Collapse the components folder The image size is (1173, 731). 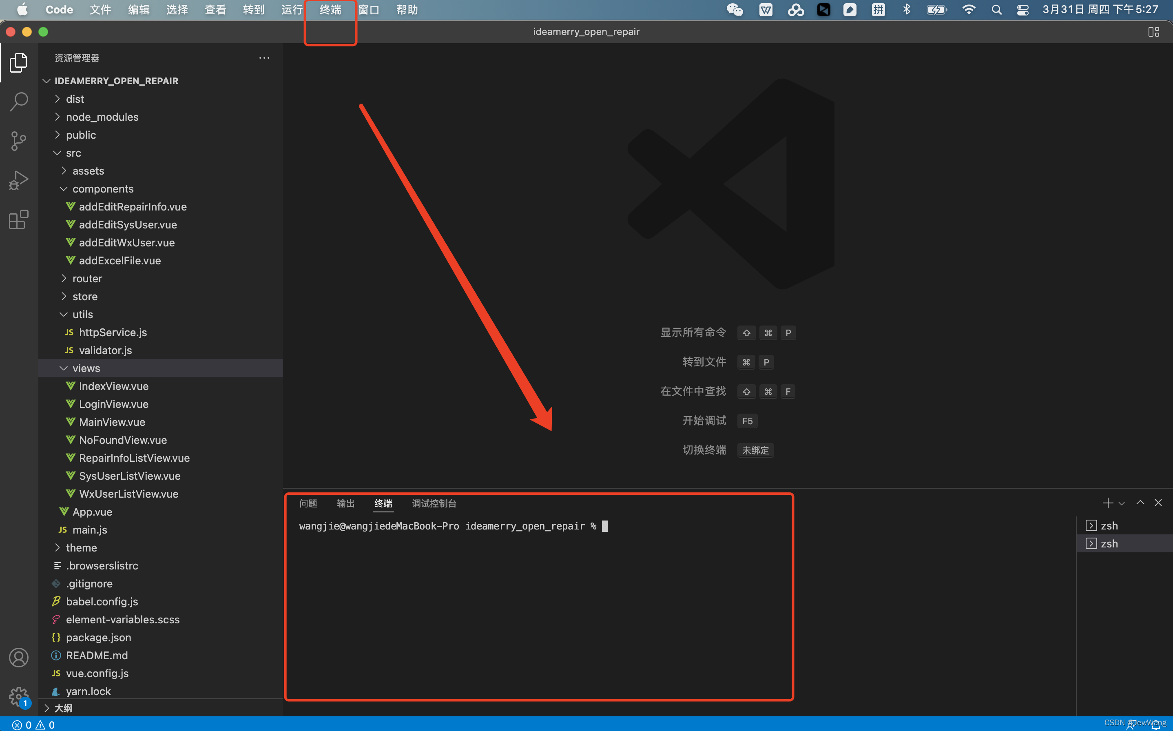point(160,188)
